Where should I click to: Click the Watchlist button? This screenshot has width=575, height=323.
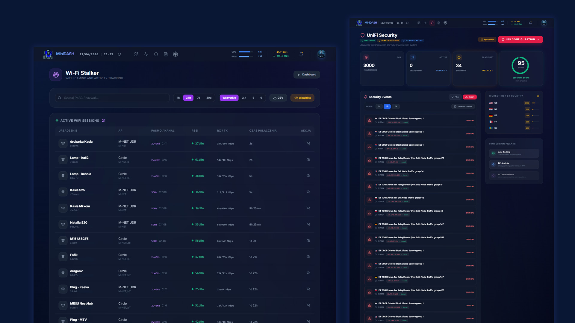coord(302,98)
